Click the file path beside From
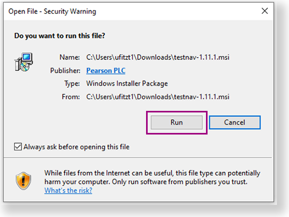This screenshot has height=217, width=289. (158, 97)
